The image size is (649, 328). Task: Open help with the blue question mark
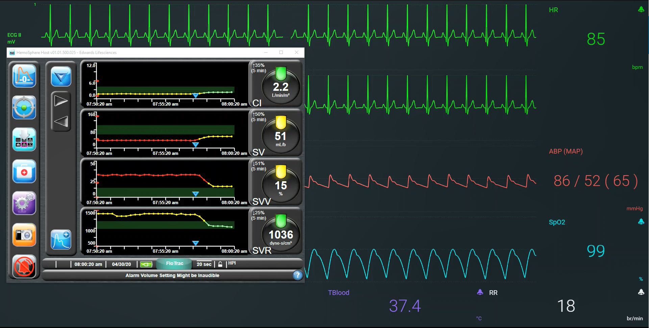(x=297, y=275)
